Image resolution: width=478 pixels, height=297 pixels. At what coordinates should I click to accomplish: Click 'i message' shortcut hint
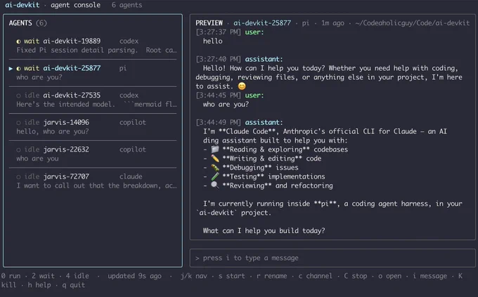[429, 276]
